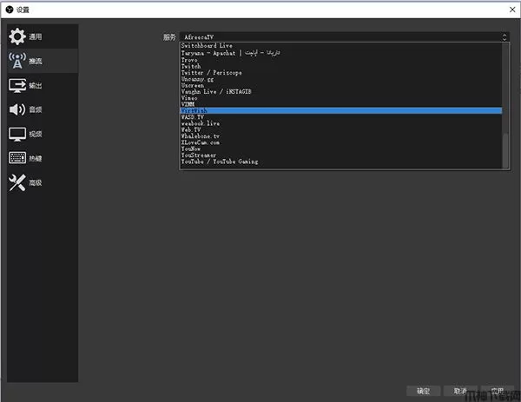Open the Advanced (高级) tools icon

coord(17,182)
